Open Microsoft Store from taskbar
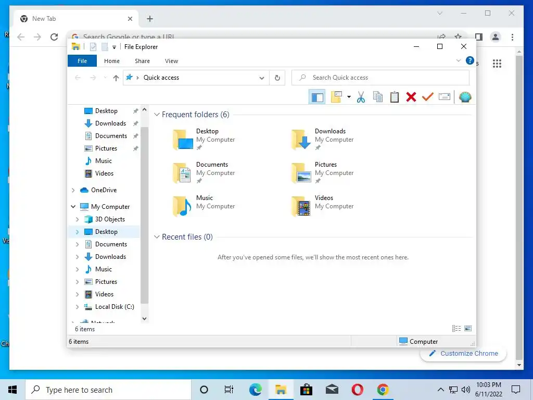Screen dimensions: 533x400 point(306,390)
